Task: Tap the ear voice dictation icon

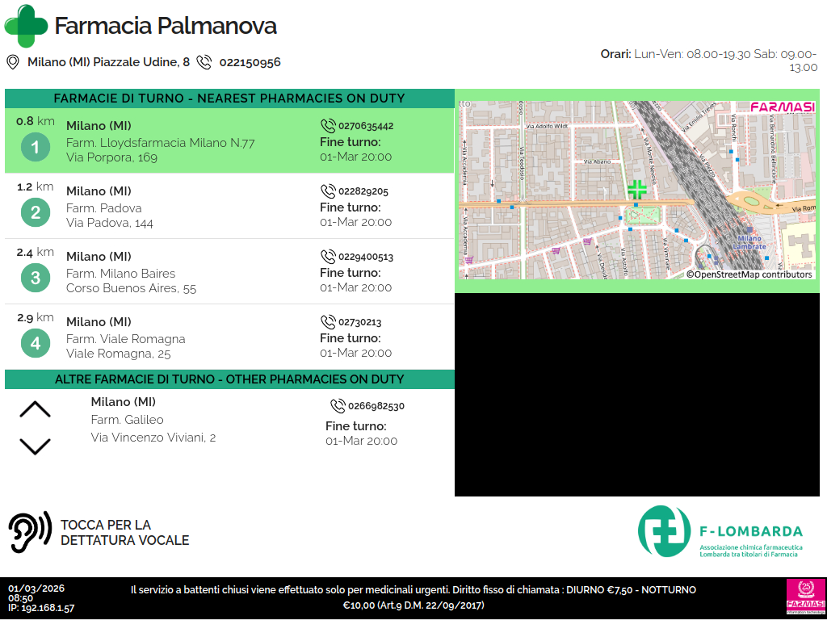Action: coord(29,532)
